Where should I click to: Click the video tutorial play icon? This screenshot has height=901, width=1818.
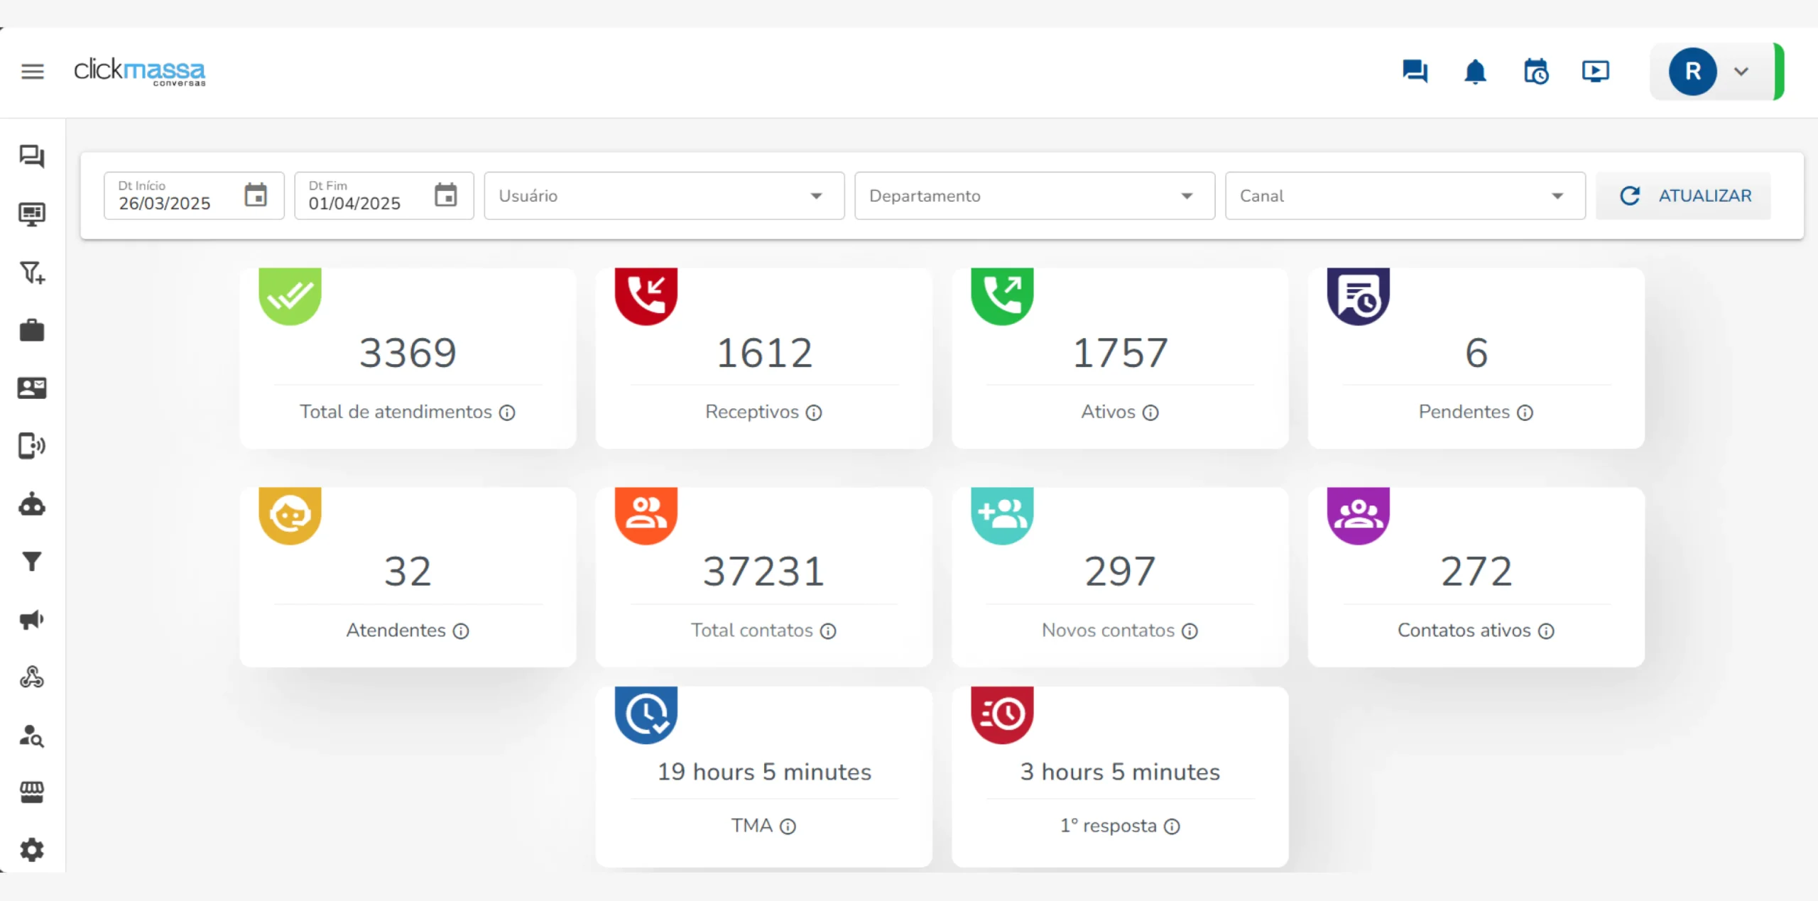pyautogui.click(x=1595, y=71)
